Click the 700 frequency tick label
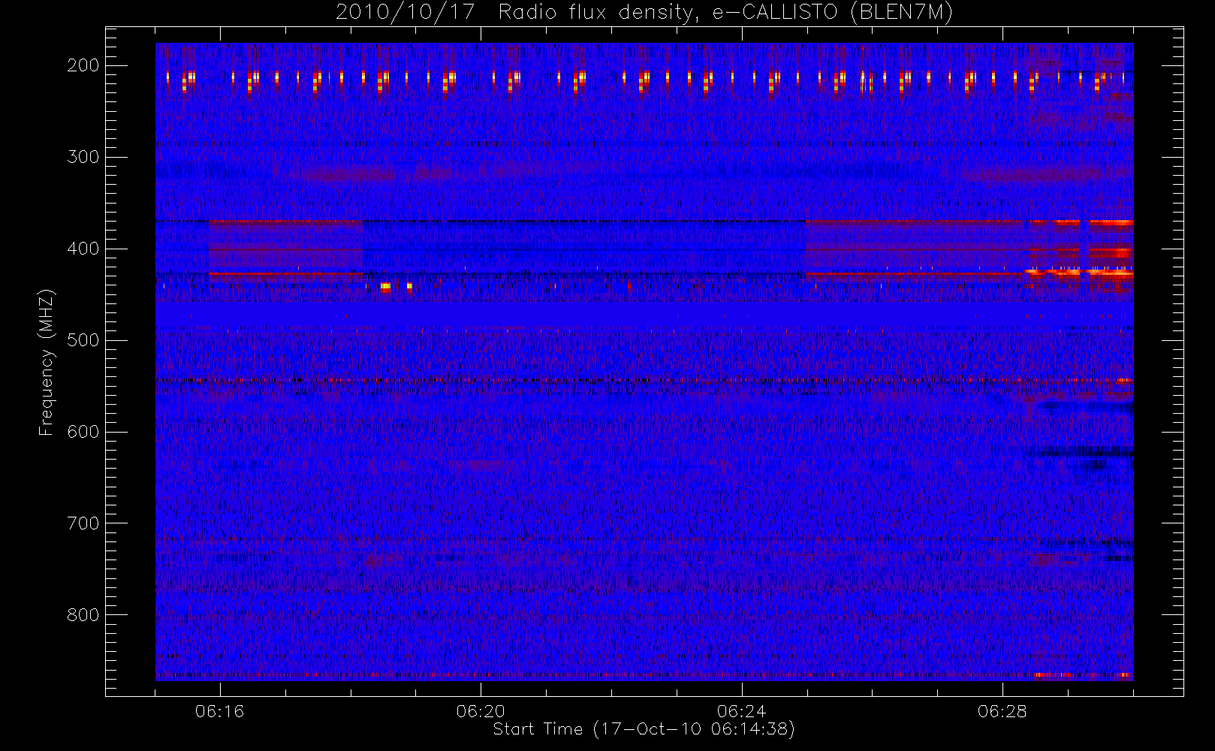 (x=83, y=523)
